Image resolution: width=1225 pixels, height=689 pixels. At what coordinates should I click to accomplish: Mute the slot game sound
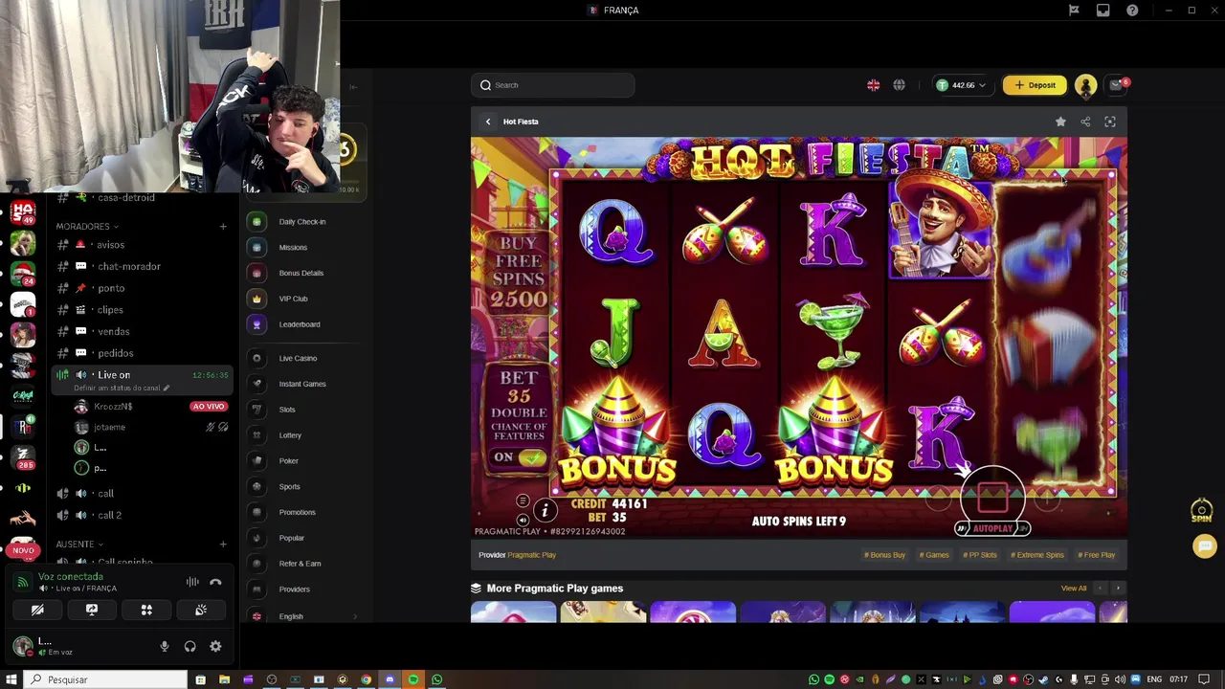pyautogui.click(x=523, y=520)
